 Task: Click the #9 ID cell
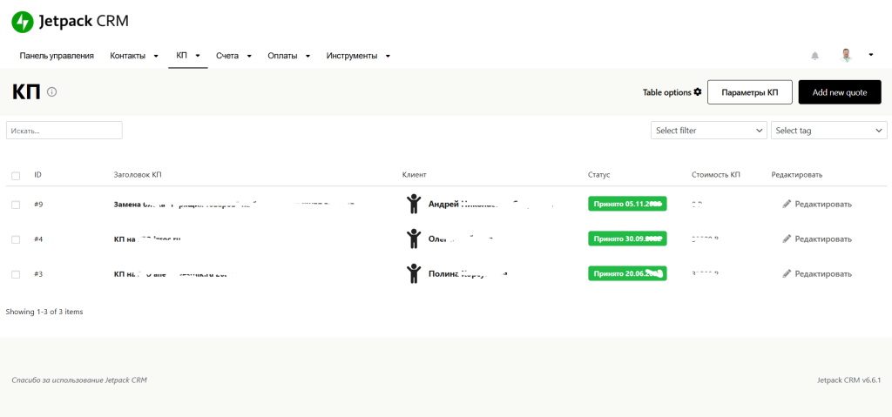pos(38,205)
